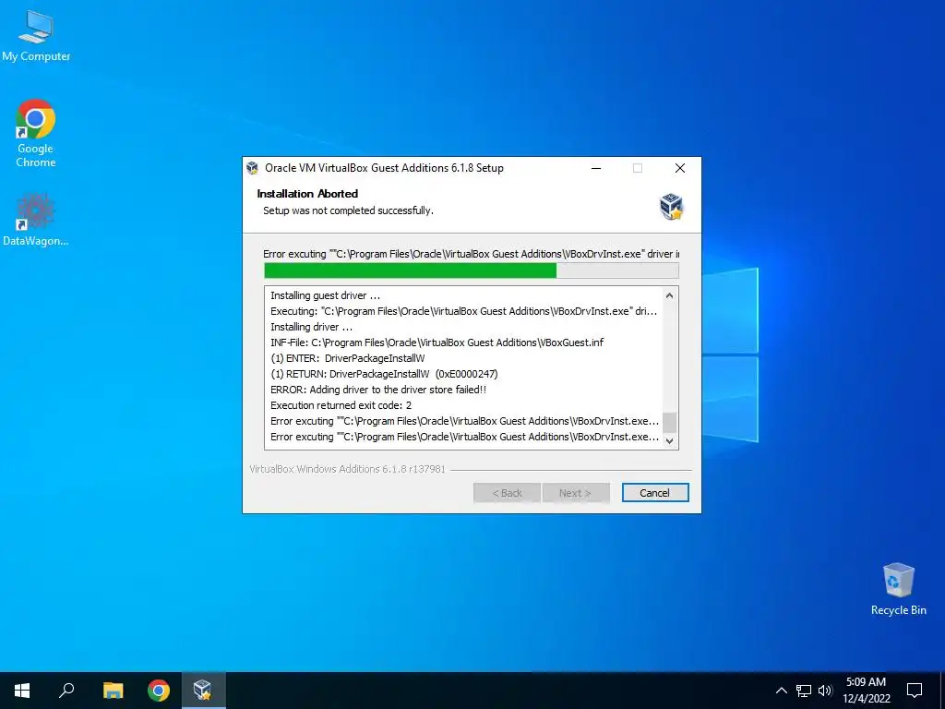Open the clock showing 5:09 AM

tap(866, 691)
